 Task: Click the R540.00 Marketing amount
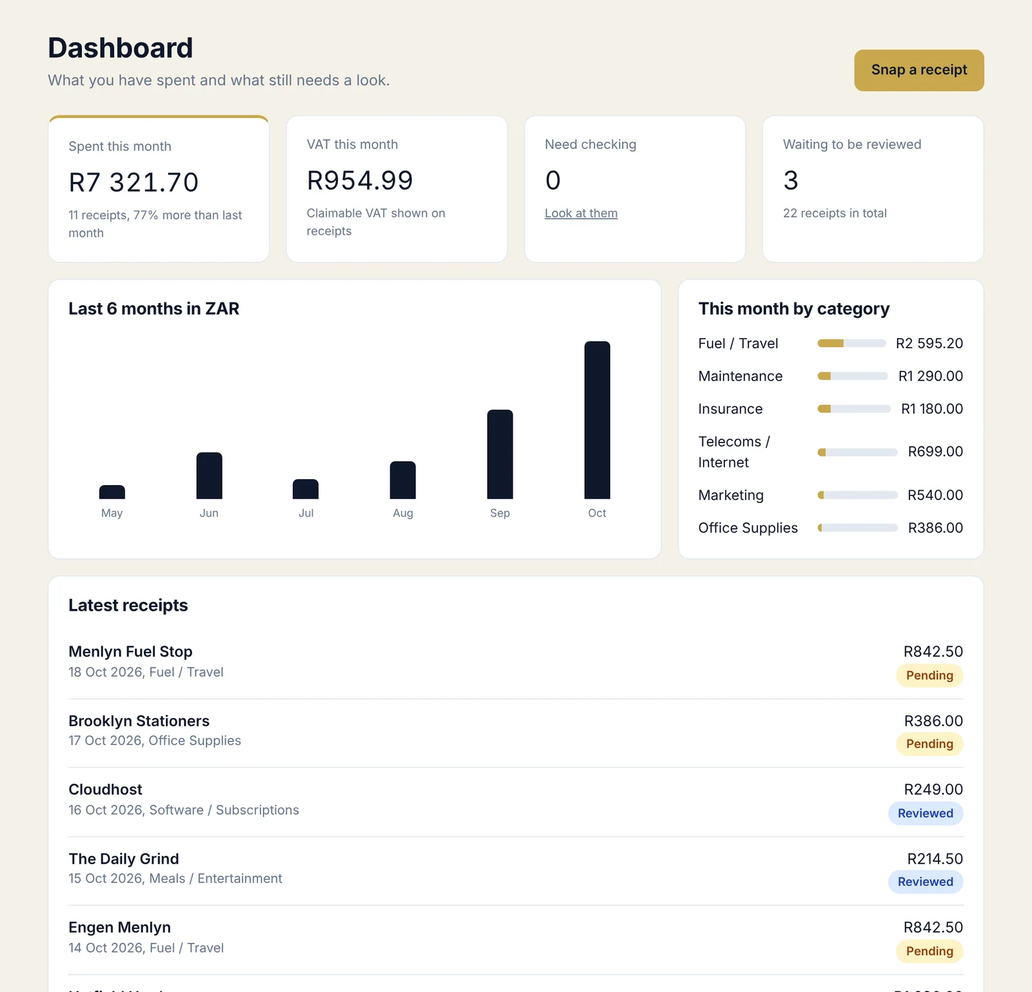935,495
